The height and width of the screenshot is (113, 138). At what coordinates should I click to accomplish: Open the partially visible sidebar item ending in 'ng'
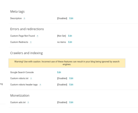(1, 84)
